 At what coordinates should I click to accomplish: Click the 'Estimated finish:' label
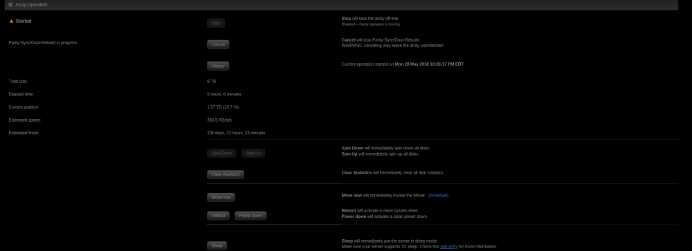[x=24, y=133]
